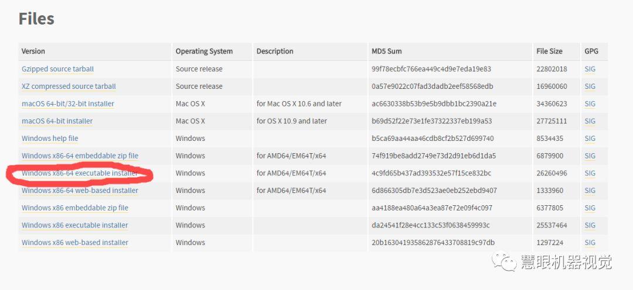Open SIG for Windows help file
The height and width of the screenshot is (290, 633).
coord(590,138)
